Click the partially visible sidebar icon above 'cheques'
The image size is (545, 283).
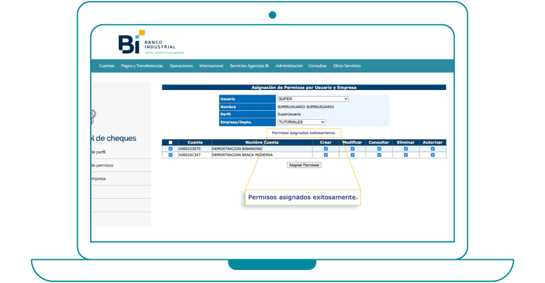pos(93,117)
